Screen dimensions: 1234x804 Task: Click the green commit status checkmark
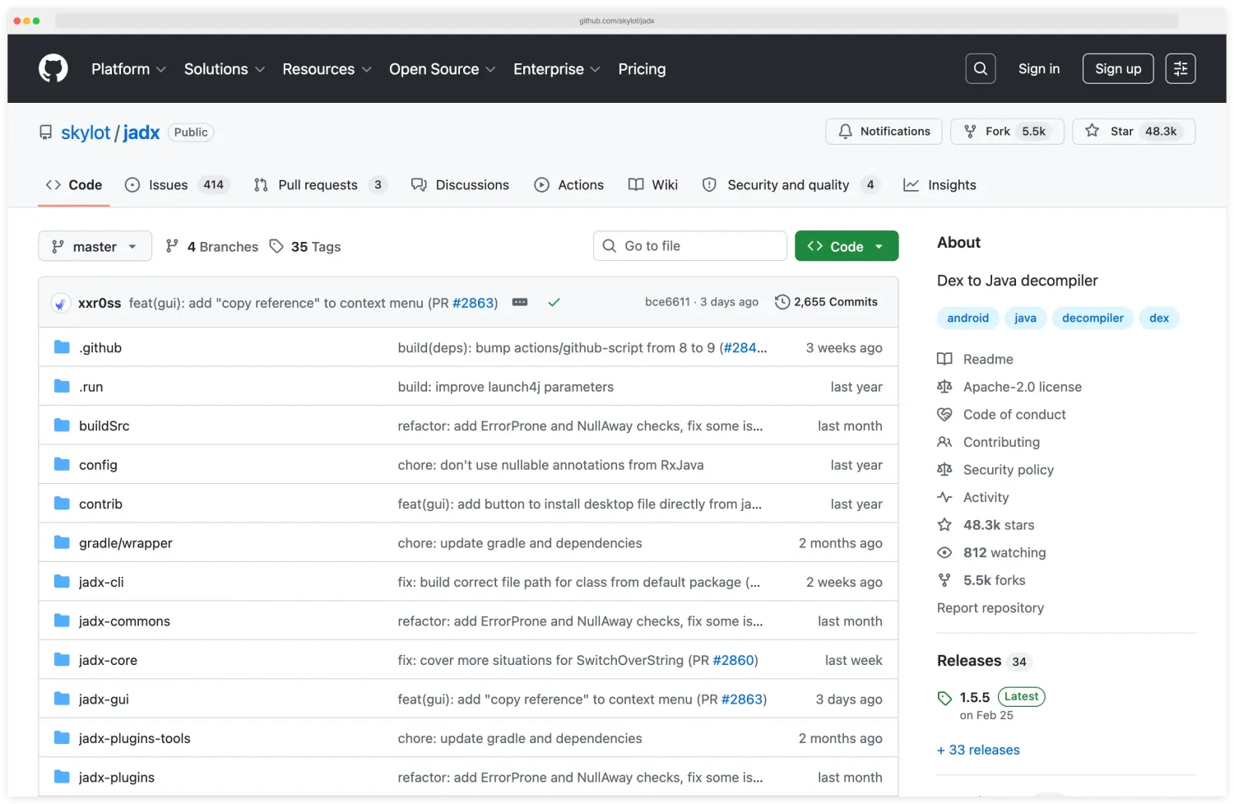tap(554, 302)
